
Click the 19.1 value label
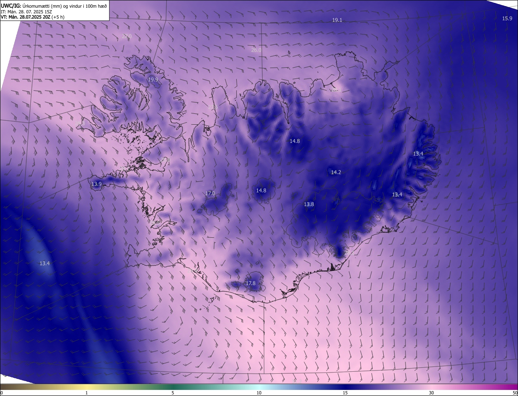tap(337, 20)
